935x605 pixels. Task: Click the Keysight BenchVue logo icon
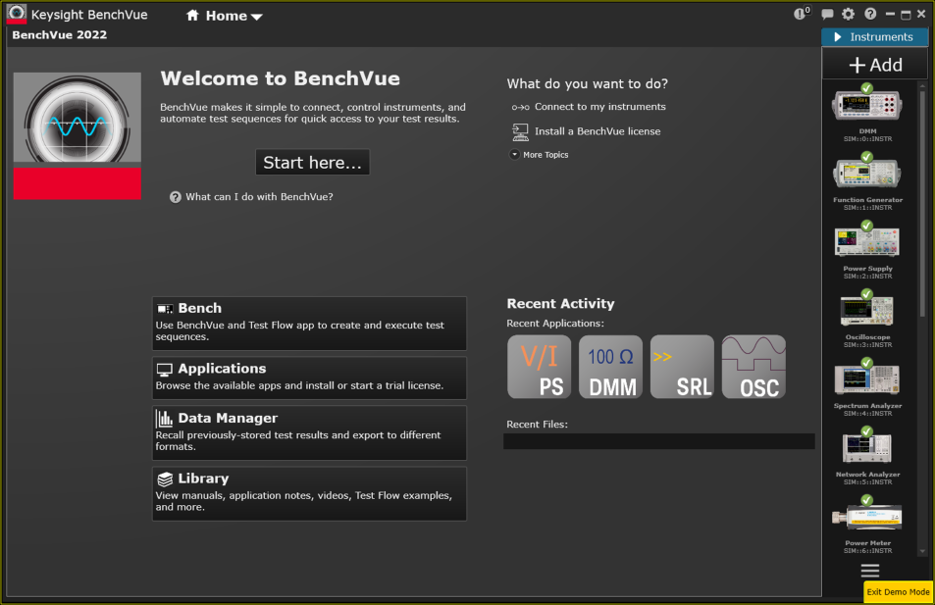coord(16,15)
